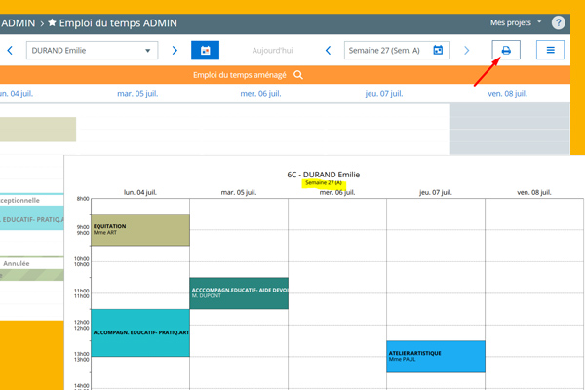Click the Semaine 27 (Sem. A) week field

click(x=387, y=50)
